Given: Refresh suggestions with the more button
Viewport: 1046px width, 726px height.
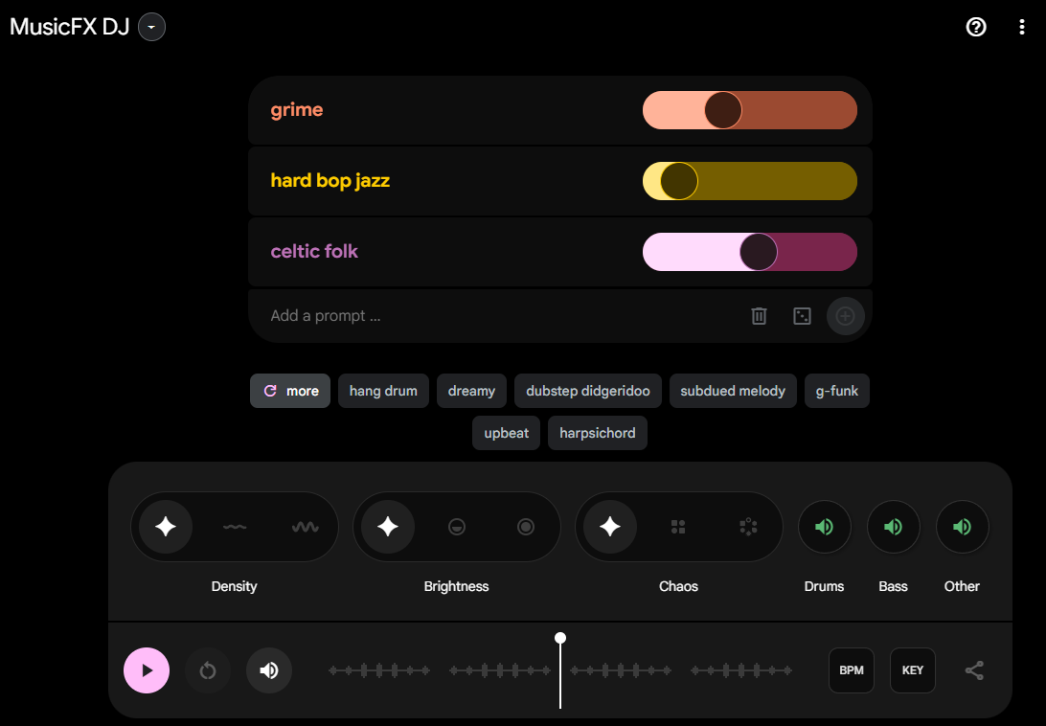Looking at the screenshot, I should coord(290,391).
